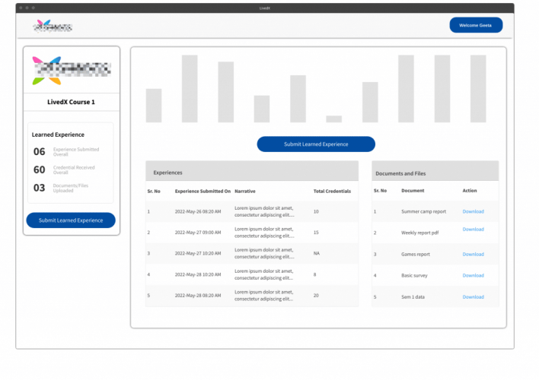The width and height of the screenshot is (539, 380).
Task: Click the Weekly report pdf name
Action: [420, 233]
